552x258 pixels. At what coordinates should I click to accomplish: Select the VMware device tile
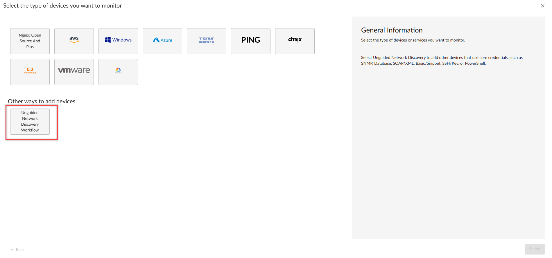[74, 72]
